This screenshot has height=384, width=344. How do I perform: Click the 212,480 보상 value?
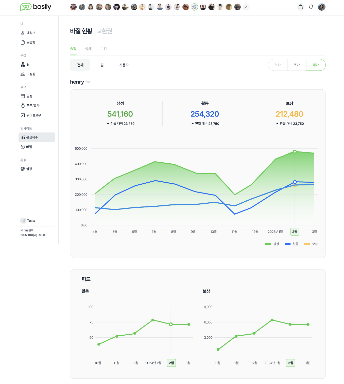(289, 114)
